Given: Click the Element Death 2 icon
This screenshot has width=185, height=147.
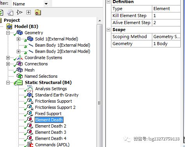Looking at the screenshot, I should pyautogui.click(x=30, y=126).
